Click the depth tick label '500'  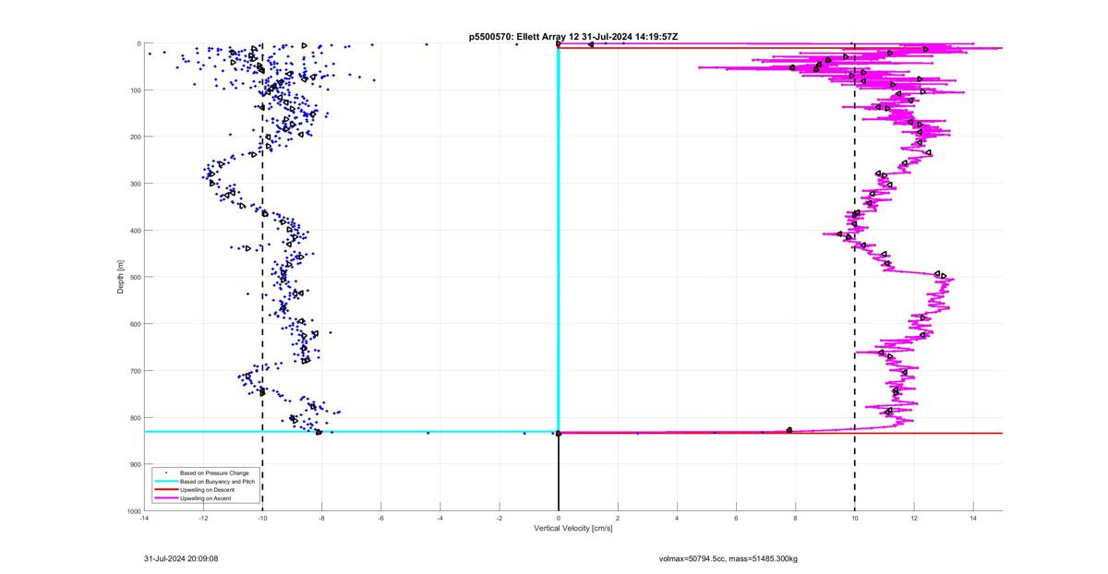coord(134,277)
